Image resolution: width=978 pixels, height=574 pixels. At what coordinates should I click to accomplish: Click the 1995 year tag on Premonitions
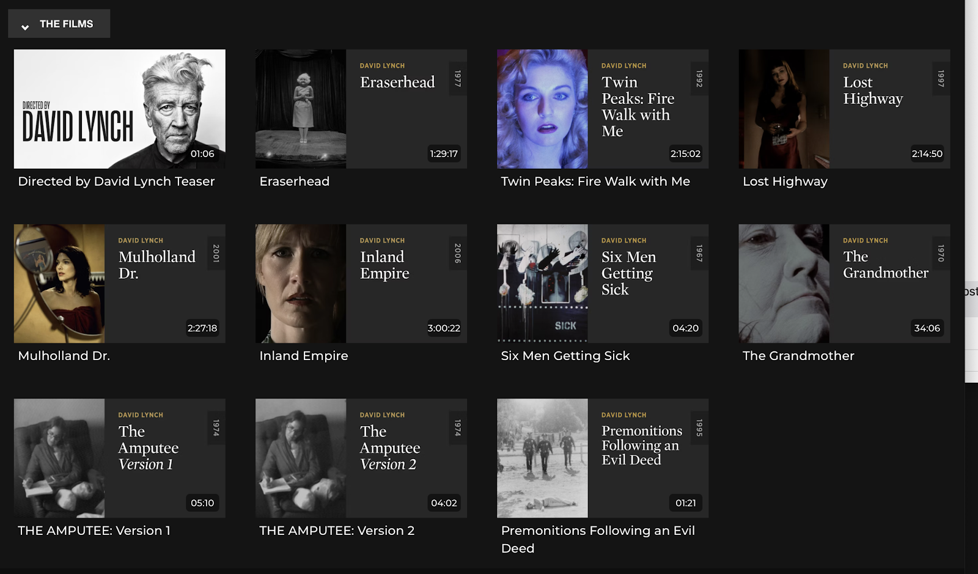pos(699,428)
